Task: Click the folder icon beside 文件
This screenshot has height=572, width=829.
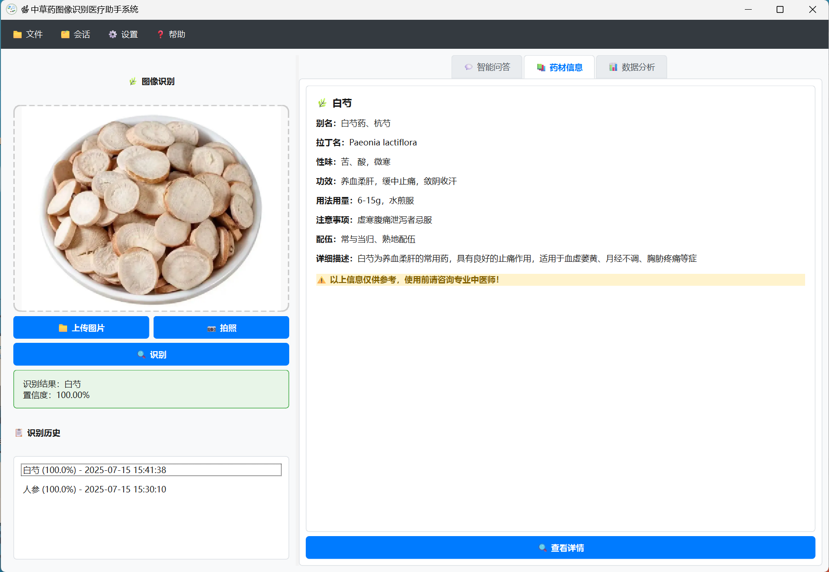Action: (17, 35)
